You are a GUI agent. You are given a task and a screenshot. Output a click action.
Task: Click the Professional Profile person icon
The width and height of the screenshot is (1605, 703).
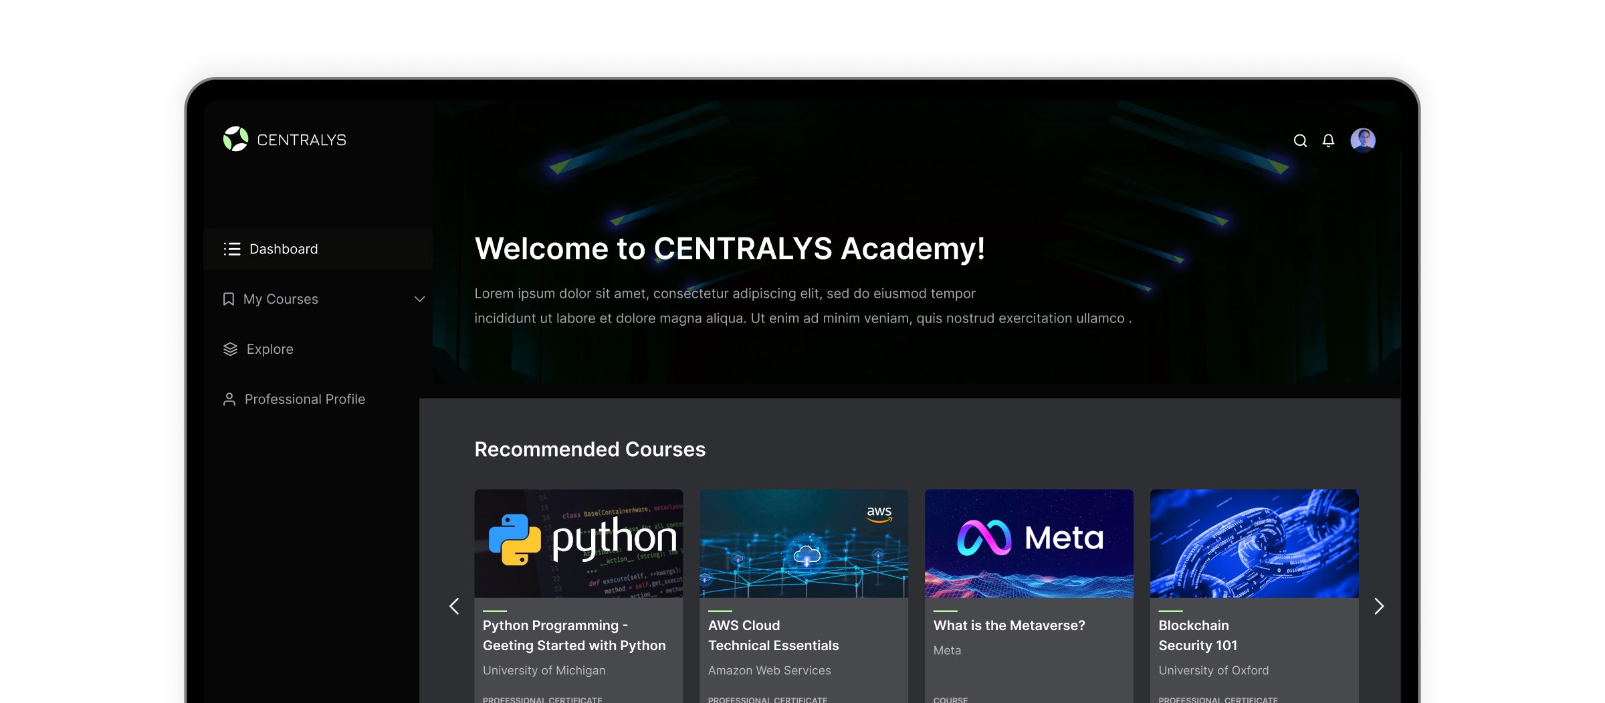point(229,399)
